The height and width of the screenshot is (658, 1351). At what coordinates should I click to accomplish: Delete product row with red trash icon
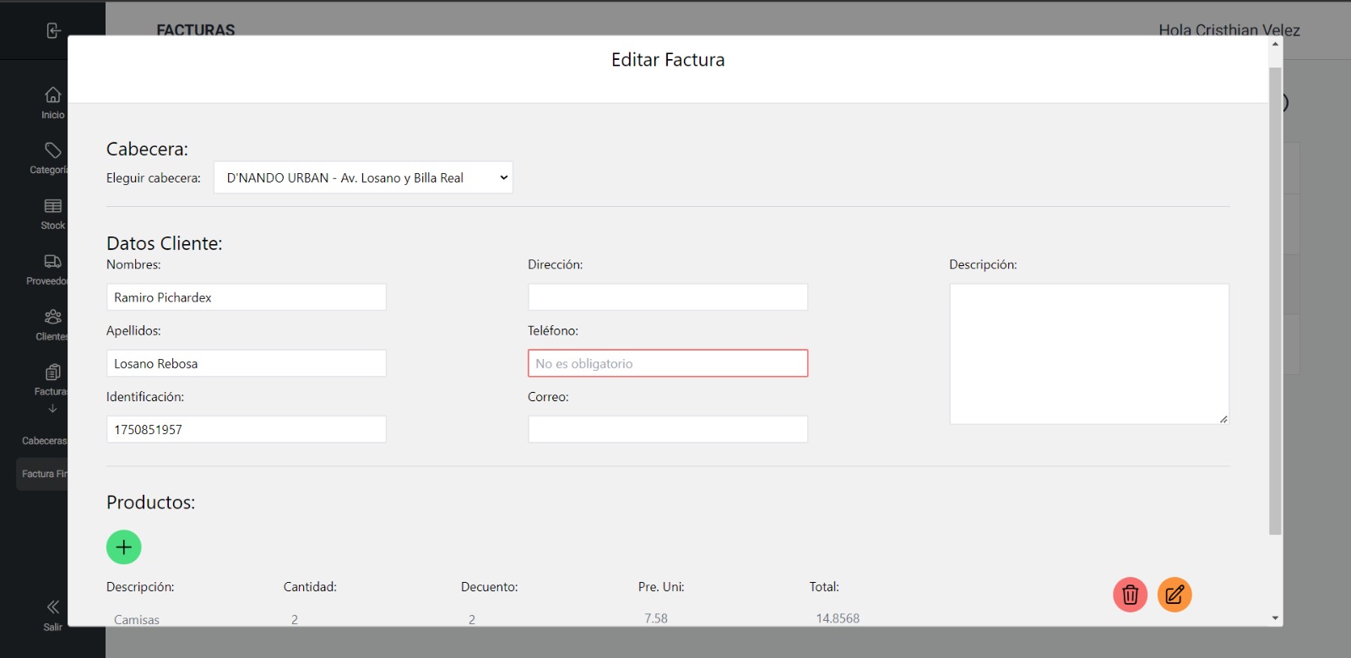click(x=1130, y=595)
